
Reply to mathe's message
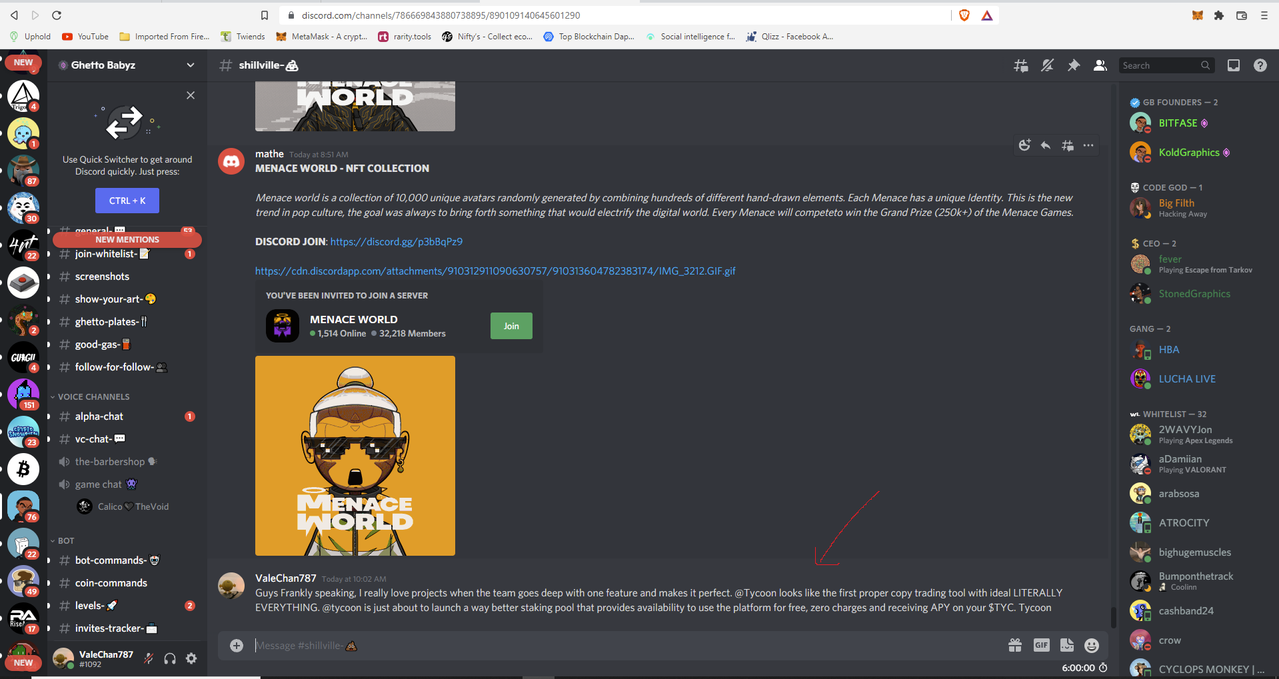(x=1046, y=145)
